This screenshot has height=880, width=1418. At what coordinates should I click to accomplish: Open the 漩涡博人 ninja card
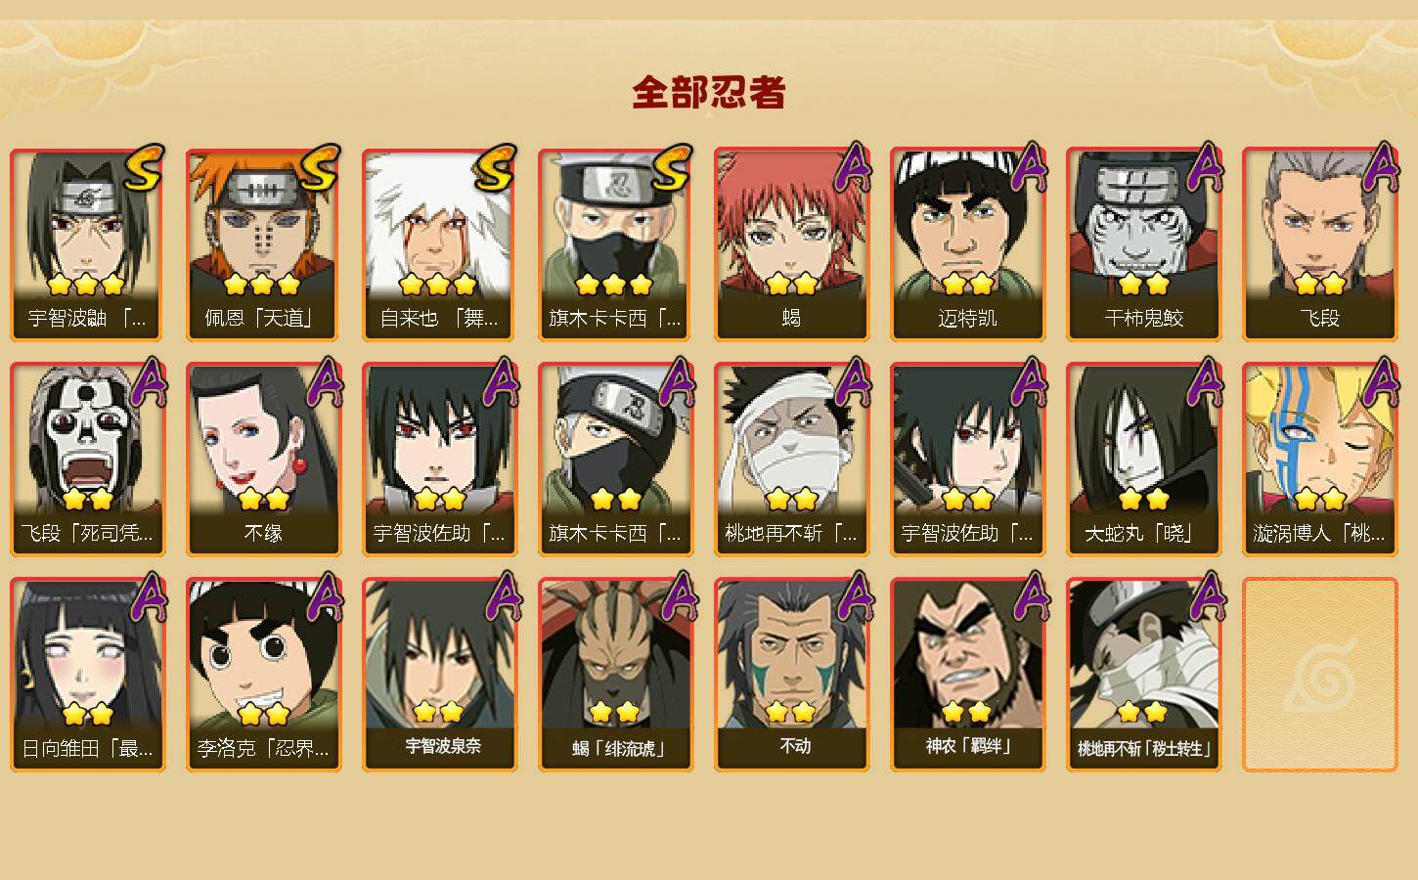point(1319,460)
